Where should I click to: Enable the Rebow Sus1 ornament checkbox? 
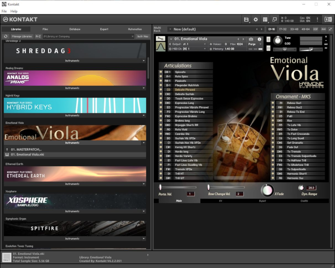point(273,103)
